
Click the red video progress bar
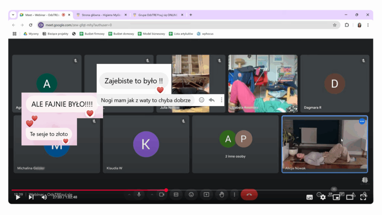click(90, 190)
